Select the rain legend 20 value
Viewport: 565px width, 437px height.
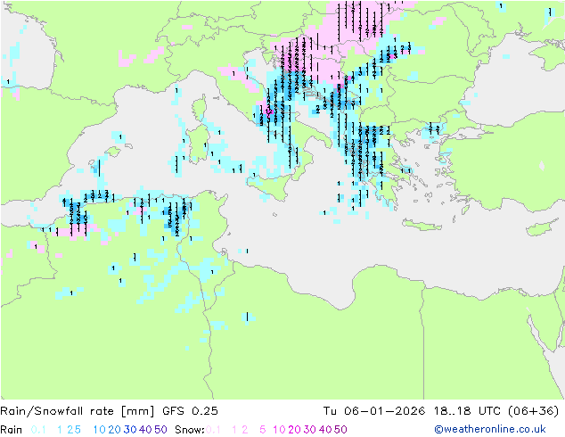pos(115,430)
